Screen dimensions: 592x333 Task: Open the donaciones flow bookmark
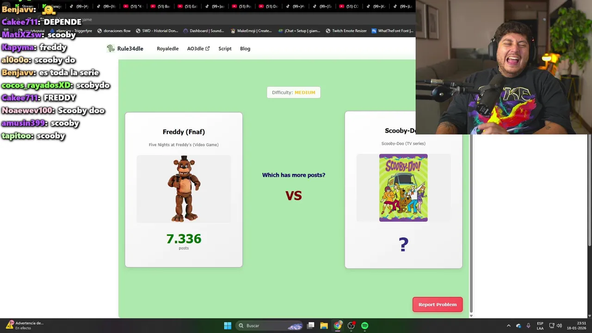[x=113, y=31]
